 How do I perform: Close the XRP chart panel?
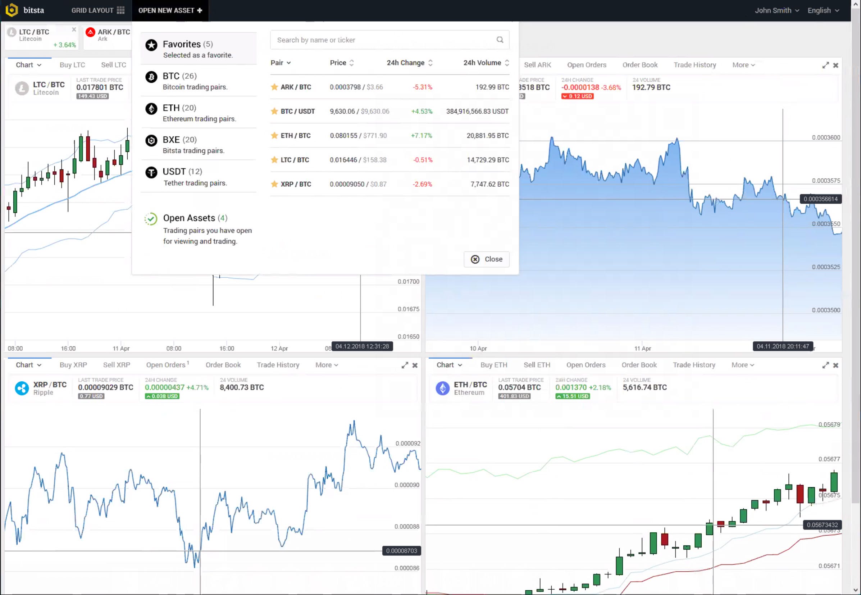(415, 365)
